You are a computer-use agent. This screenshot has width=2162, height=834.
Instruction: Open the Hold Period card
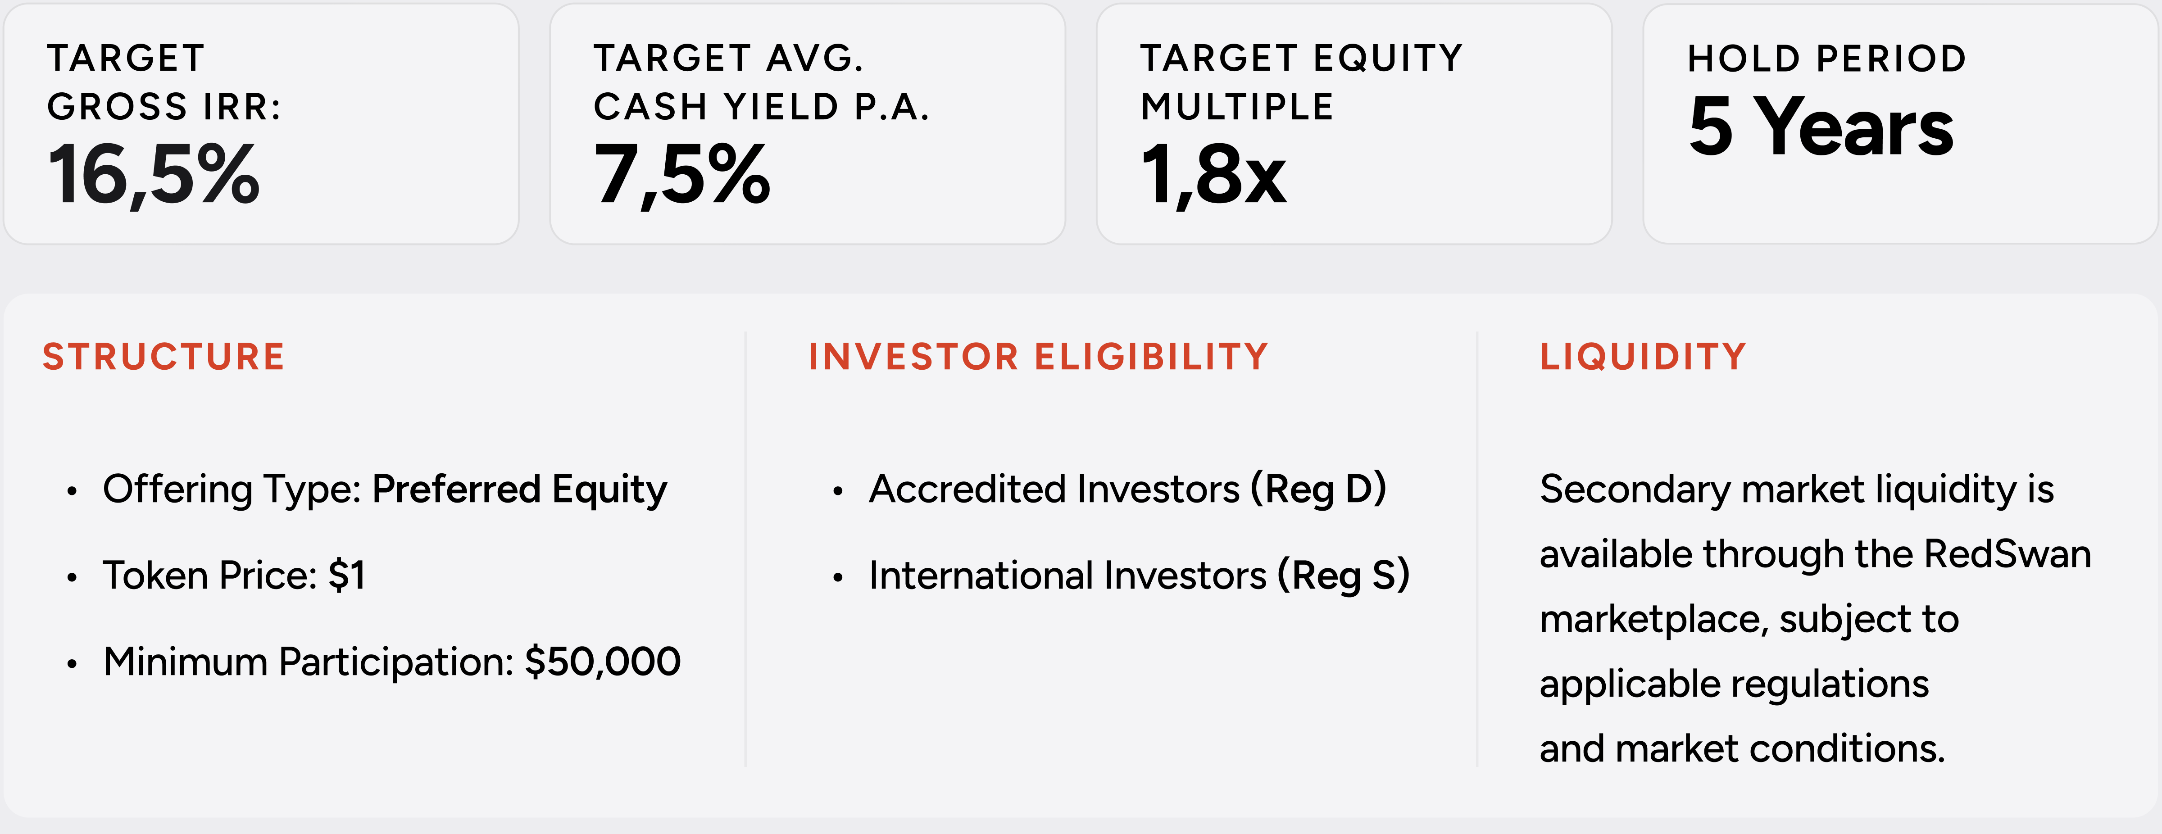(x=1900, y=124)
